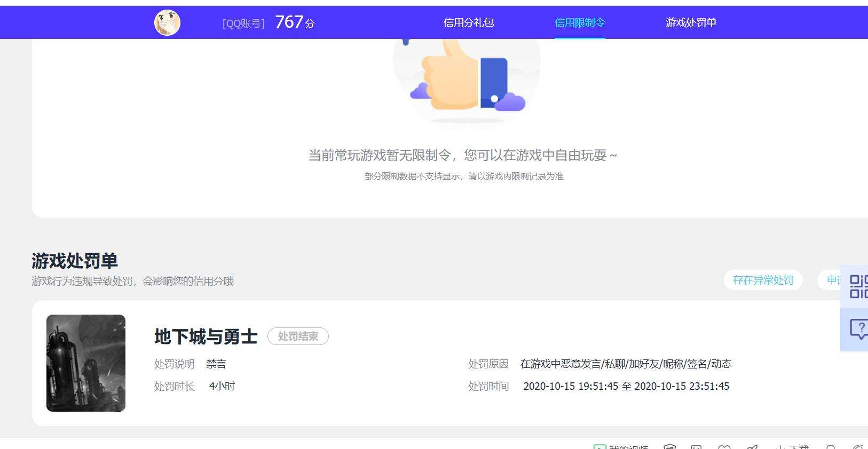Click the 处罚时长 label
This screenshot has height=449, width=868.
[174, 386]
